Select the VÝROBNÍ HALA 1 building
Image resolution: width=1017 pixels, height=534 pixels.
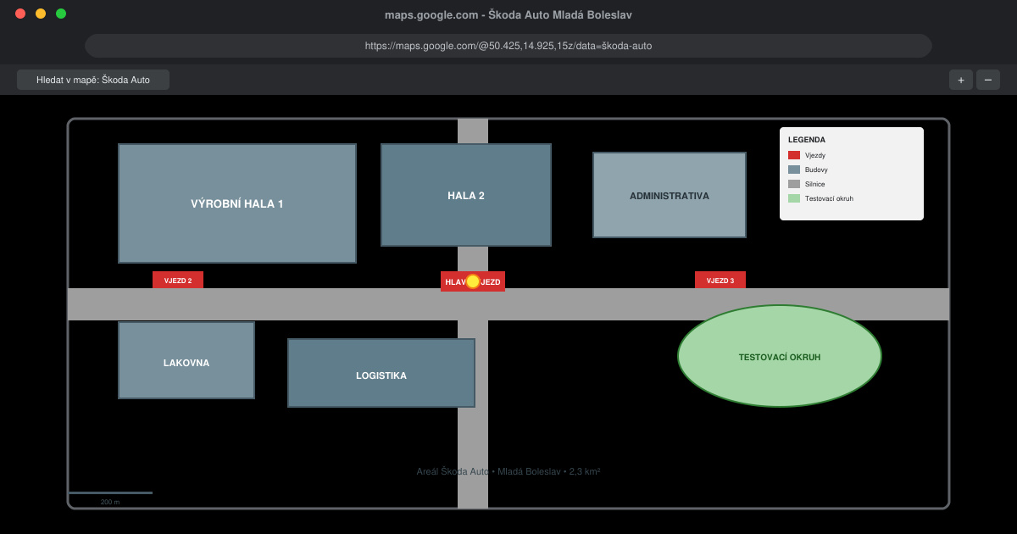237,203
